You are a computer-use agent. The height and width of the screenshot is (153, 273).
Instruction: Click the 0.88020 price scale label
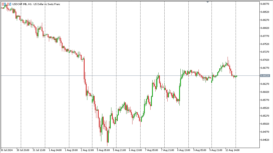pos(265,28)
